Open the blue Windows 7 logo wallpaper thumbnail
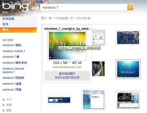Viewport: 147px width, 113px height. (x=128, y=69)
